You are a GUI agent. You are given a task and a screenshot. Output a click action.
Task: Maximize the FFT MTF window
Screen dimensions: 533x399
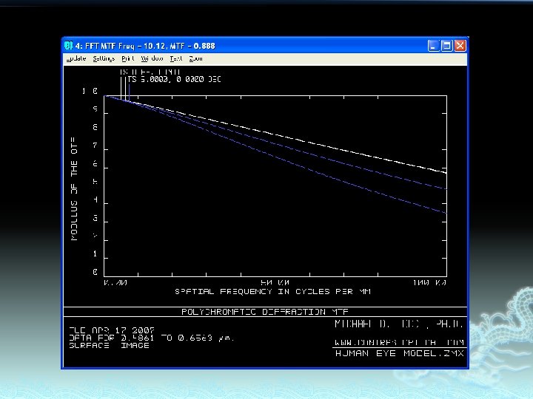446,46
